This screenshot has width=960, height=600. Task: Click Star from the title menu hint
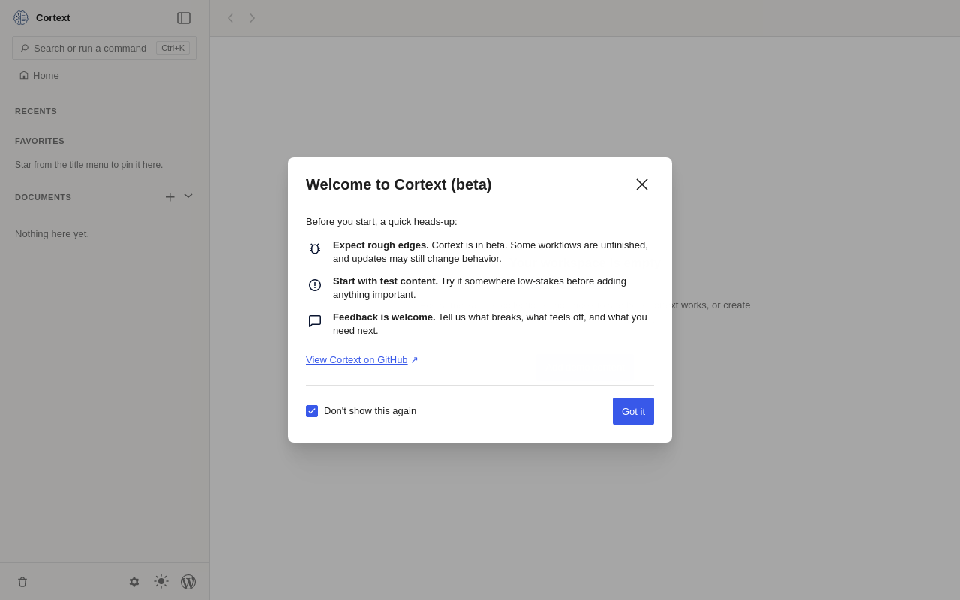[x=88, y=165]
